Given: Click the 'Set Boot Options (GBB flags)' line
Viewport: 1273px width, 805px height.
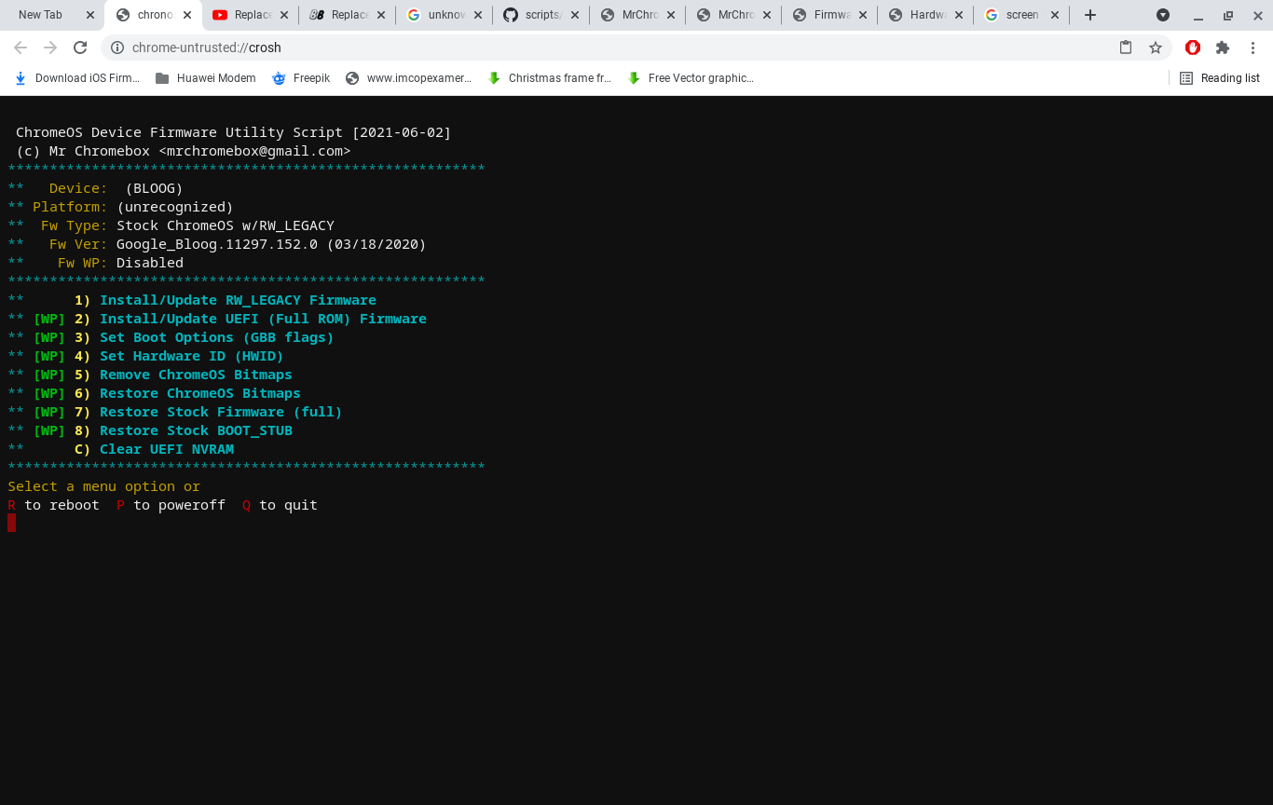Looking at the screenshot, I should (216, 337).
